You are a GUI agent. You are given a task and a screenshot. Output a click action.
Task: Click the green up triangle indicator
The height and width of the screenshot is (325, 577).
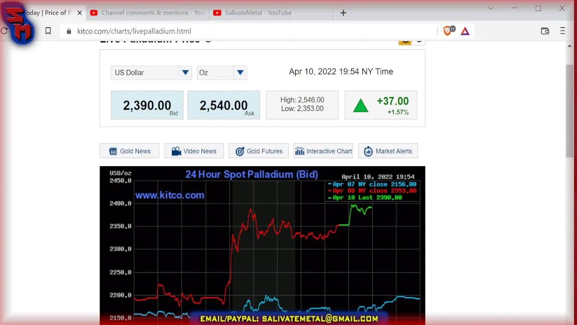[361, 106]
